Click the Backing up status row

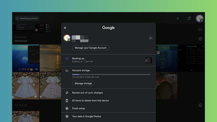pyautogui.click(x=108, y=60)
